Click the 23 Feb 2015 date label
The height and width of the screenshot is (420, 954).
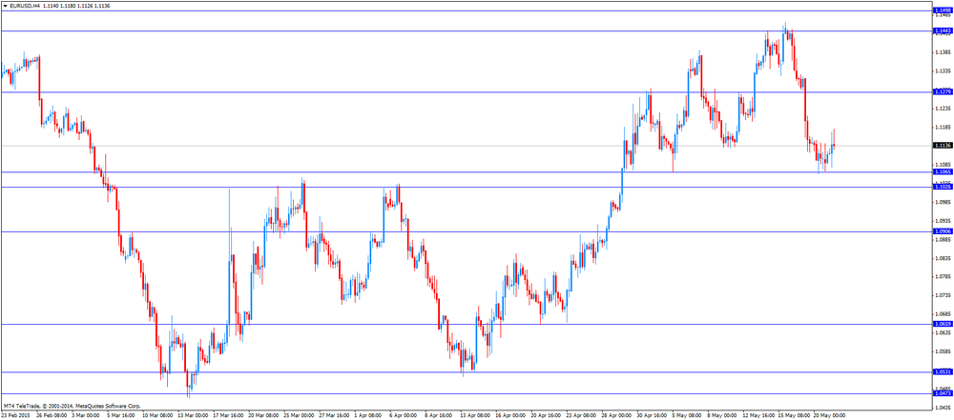(x=14, y=416)
